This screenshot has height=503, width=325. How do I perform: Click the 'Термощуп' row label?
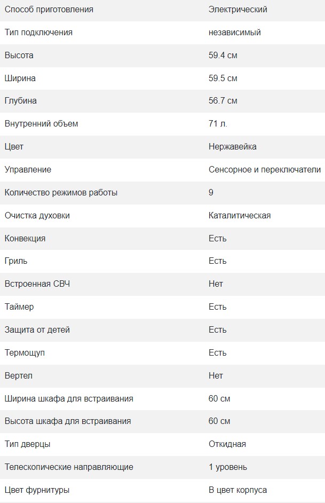coord(26,353)
